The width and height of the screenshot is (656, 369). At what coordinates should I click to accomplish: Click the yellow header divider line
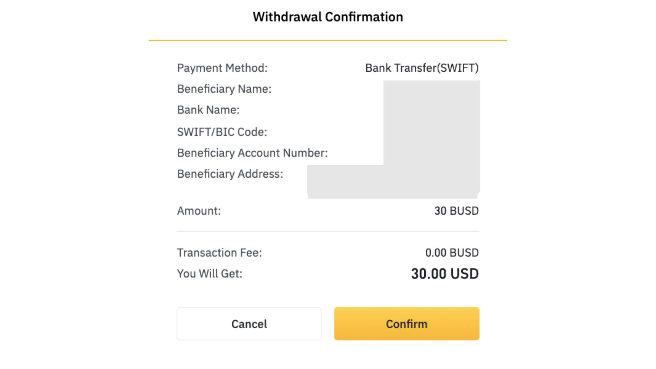pyautogui.click(x=328, y=40)
